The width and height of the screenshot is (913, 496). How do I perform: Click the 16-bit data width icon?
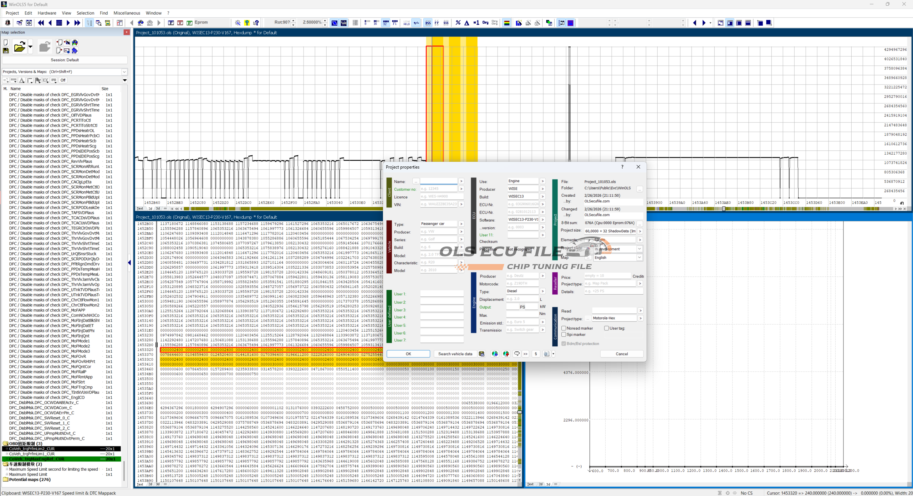[x=376, y=23]
